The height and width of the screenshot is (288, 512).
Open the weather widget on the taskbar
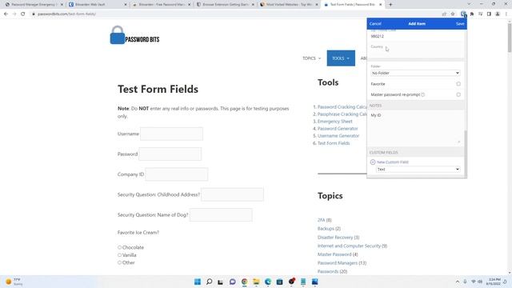(x=14, y=282)
